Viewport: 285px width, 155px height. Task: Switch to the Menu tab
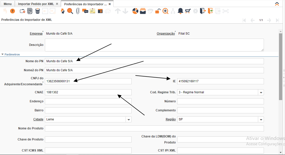pyautogui.click(x=8, y=4)
